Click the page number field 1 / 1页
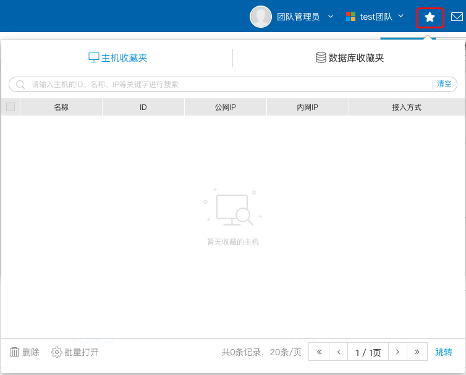This screenshot has height=375, width=466. coord(368,352)
